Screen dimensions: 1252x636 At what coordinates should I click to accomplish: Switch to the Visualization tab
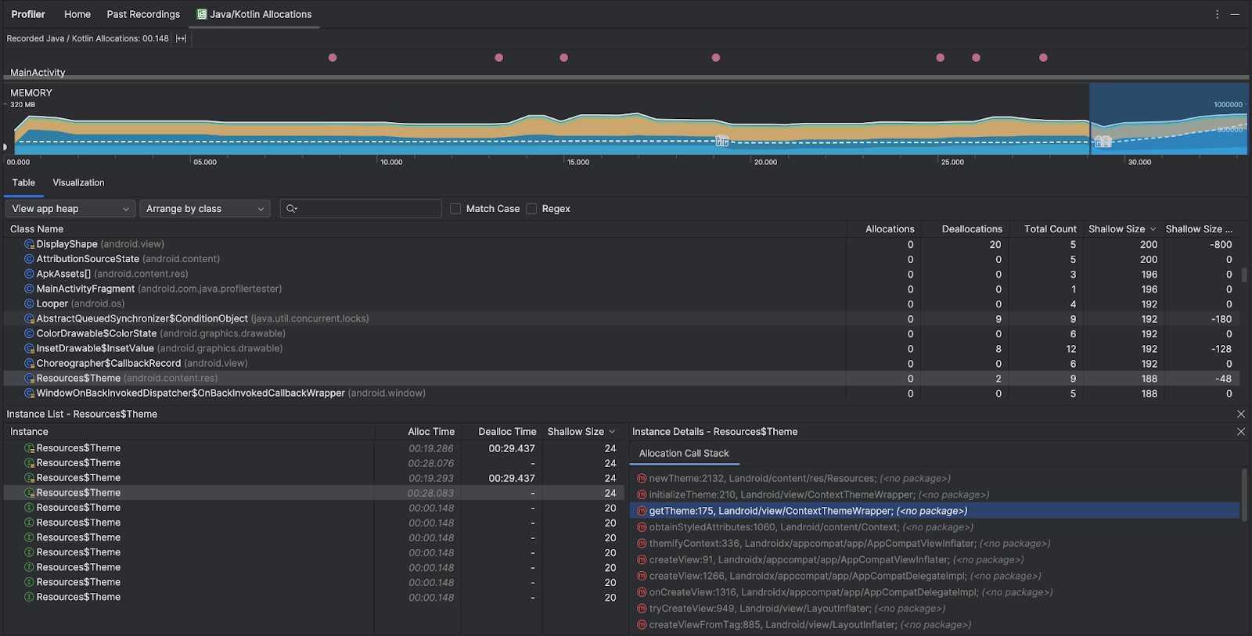78,182
